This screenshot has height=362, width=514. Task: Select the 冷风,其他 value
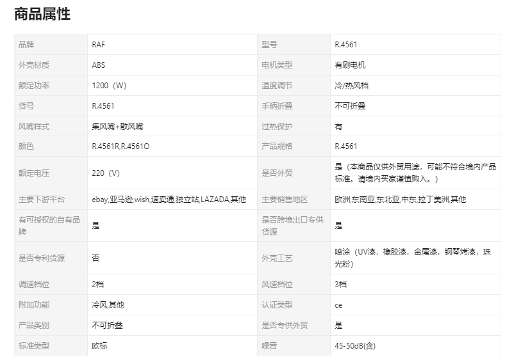pyautogui.click(x=108, y=305)
